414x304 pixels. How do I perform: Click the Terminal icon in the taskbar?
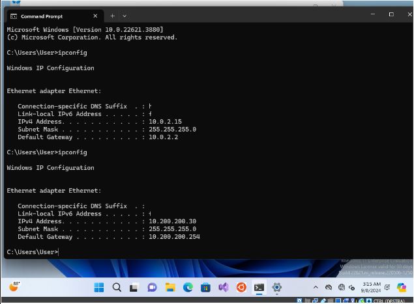259,287
